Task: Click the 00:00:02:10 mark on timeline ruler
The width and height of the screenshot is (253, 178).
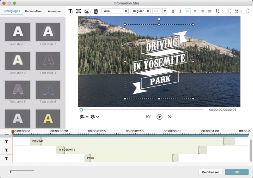Action: click(x=135, y=131)
